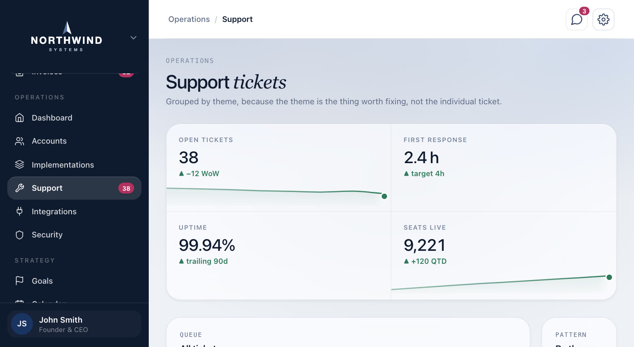634x347 pixels.
Task: Click the Northwind Systems logo
Action: pyautogui.click(x=67, y=37)
